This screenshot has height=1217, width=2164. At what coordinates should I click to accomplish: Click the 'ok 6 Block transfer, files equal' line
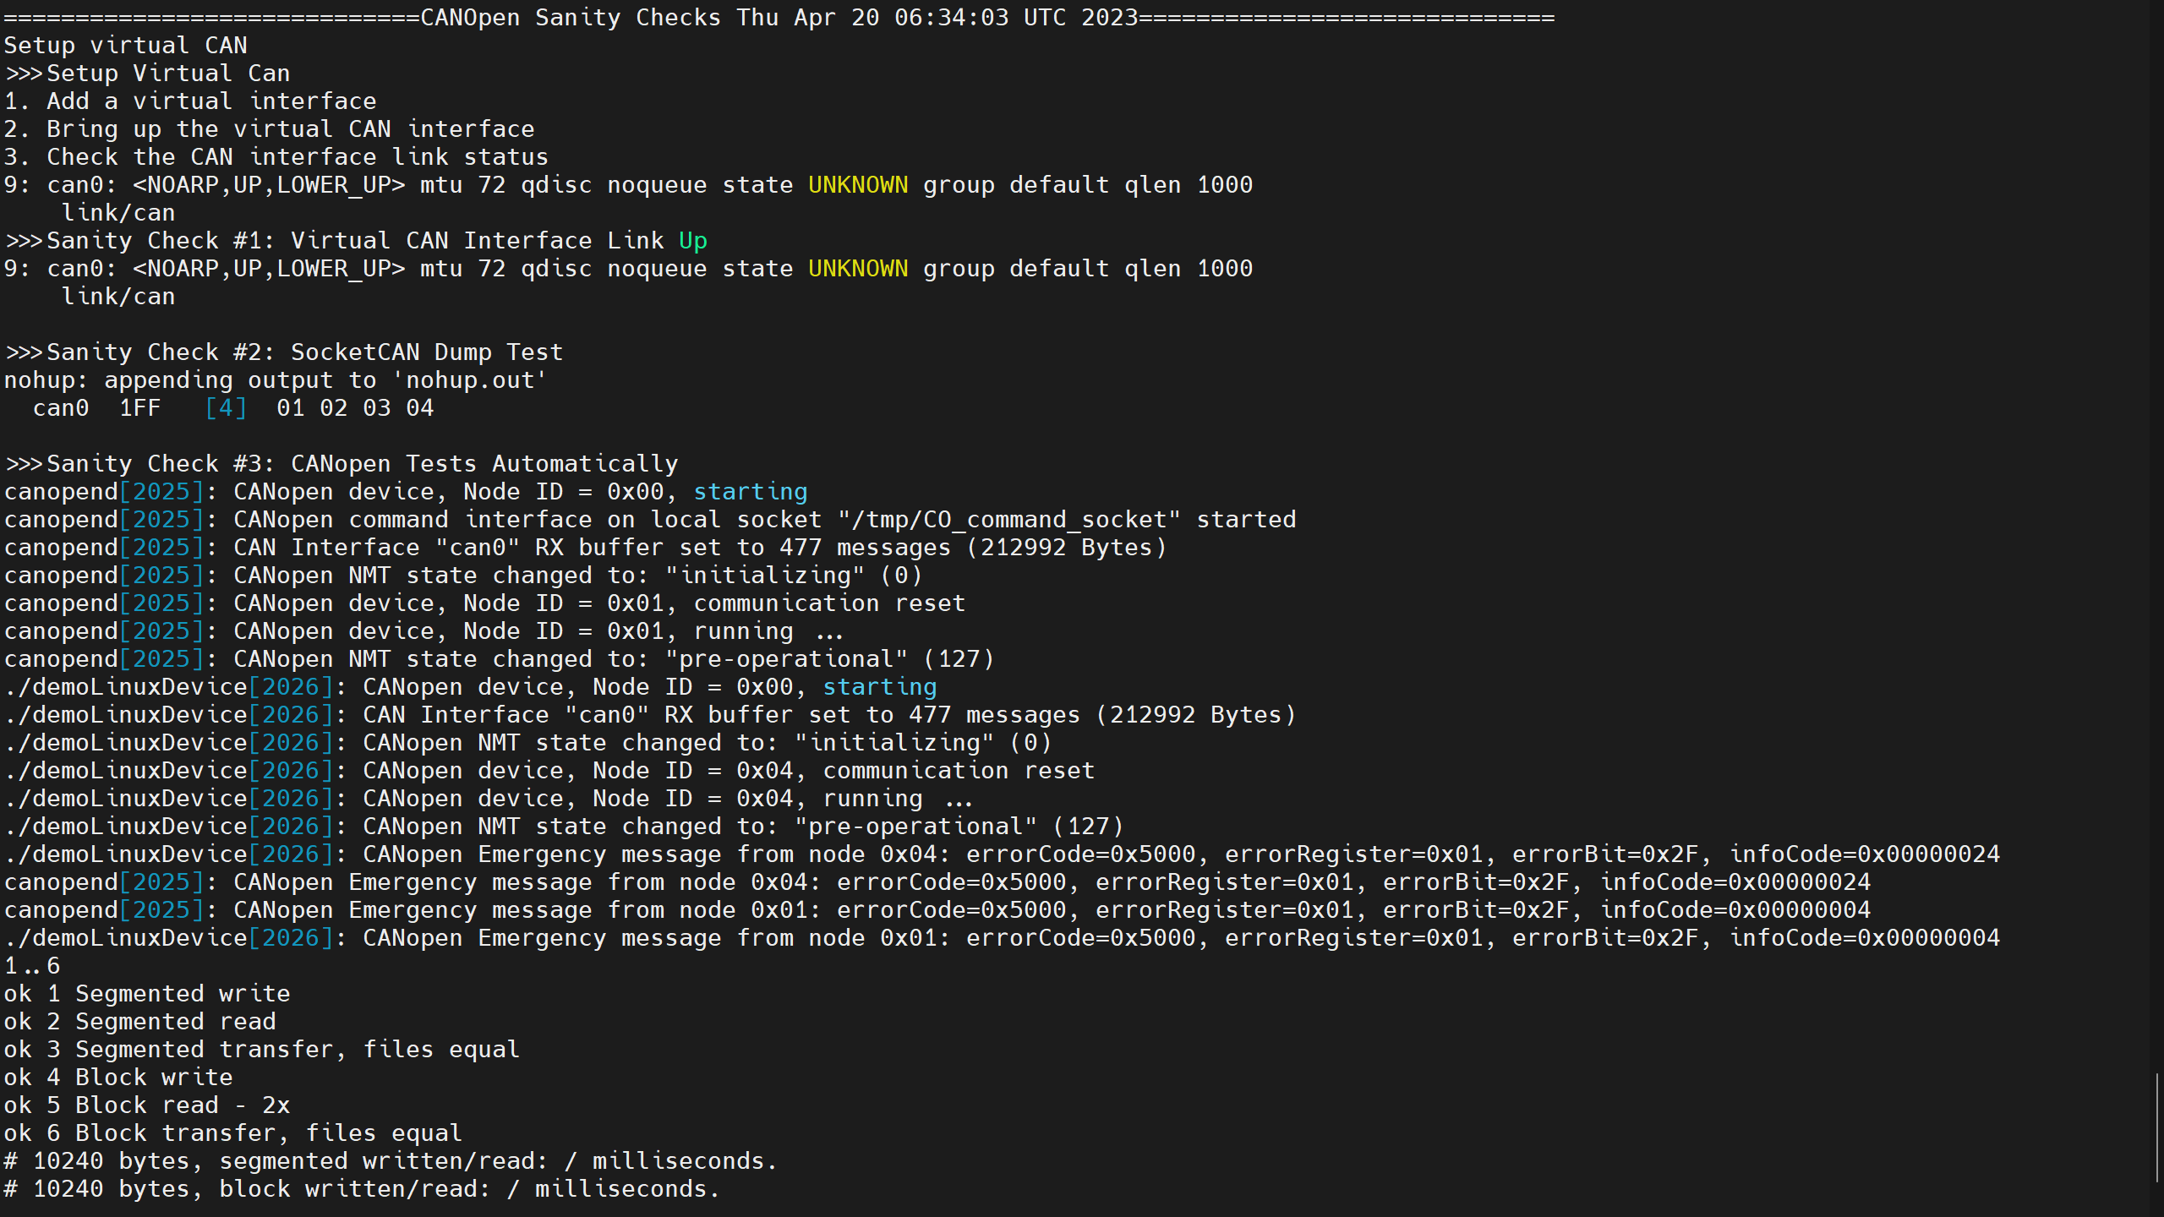click(x=233, y=1133)
